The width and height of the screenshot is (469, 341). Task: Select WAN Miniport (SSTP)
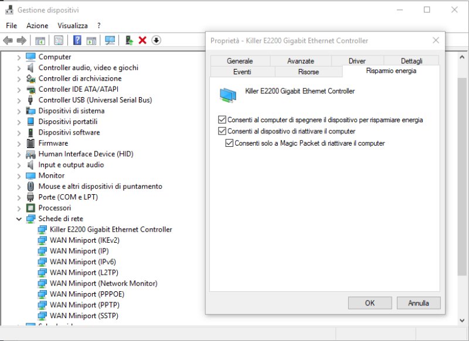coord(84,316)
